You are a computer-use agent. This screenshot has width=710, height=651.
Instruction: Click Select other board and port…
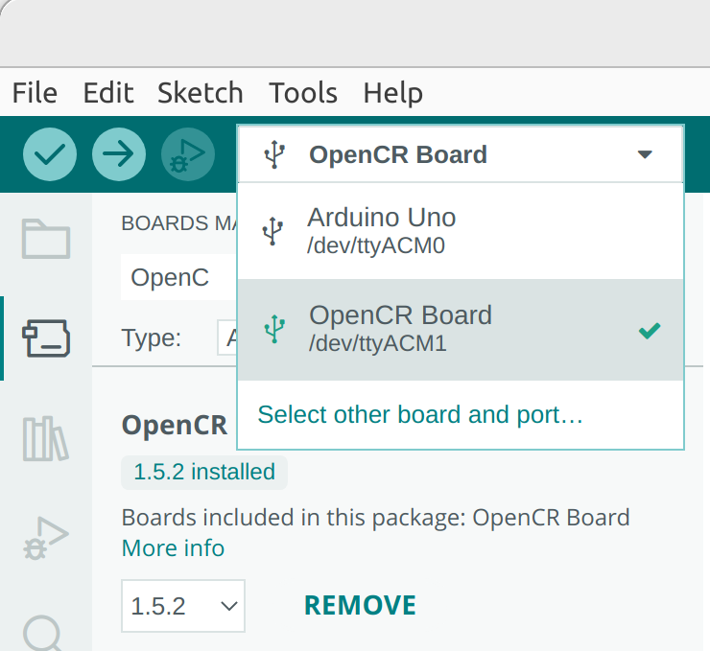point(419,414)
